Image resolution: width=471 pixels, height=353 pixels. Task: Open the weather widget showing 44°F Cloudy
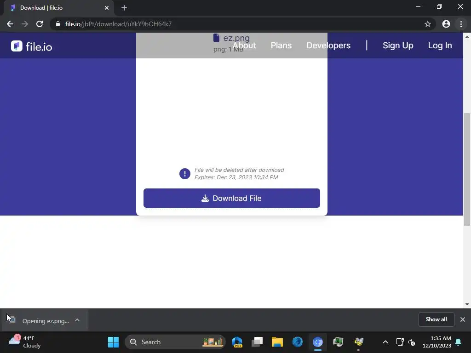pos(25,342)
